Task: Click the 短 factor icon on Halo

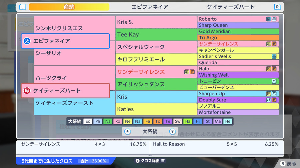Action: tap(269, 69)
